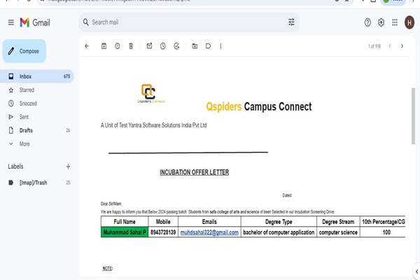
Task: Click the email vertical scrollbar
Action: (413, 116)
